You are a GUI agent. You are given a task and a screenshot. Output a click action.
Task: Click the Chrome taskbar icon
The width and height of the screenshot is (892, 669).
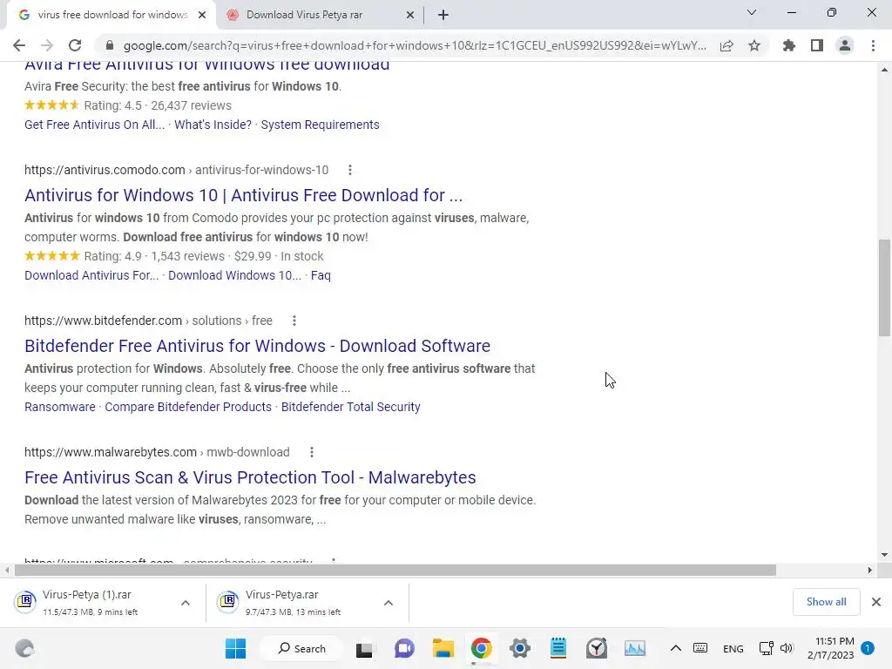point(481,648)
